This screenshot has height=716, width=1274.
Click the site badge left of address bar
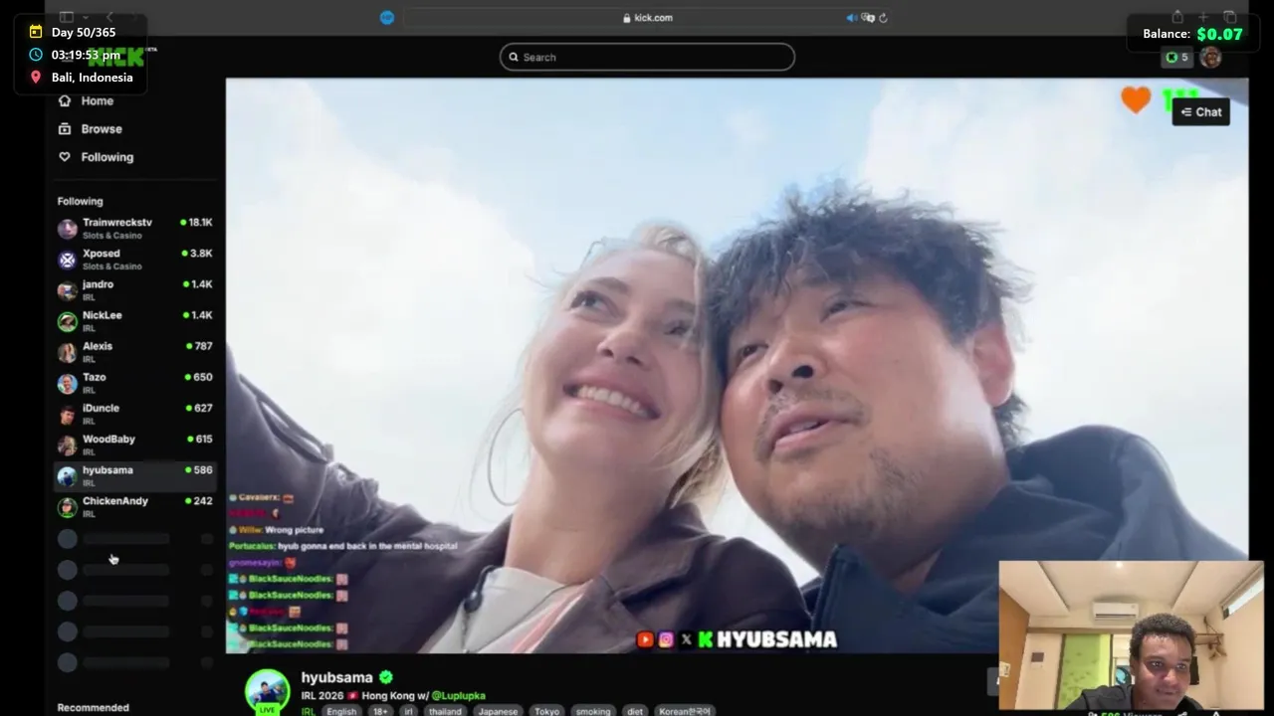387,17
